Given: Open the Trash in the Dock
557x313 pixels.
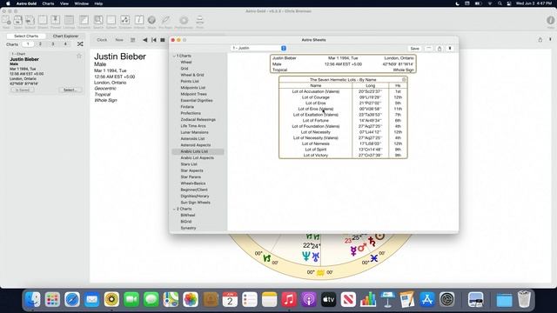Looking at the screenshot, I should coord(524,299).
